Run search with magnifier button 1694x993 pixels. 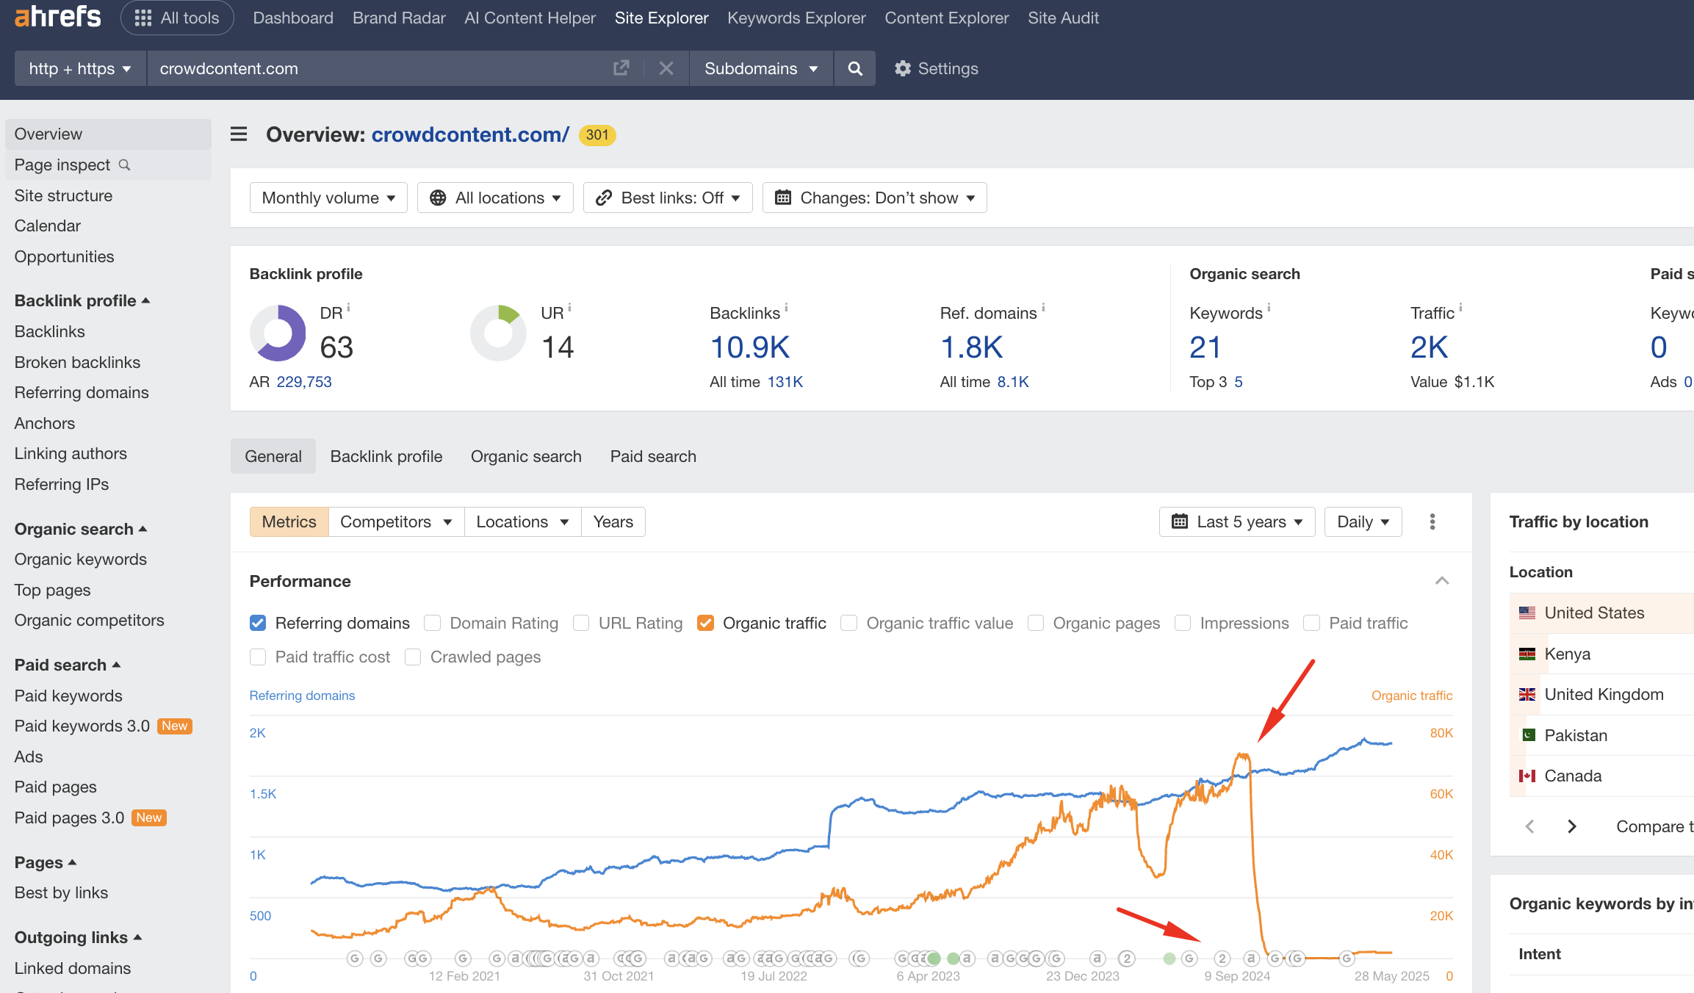point(855,68)
